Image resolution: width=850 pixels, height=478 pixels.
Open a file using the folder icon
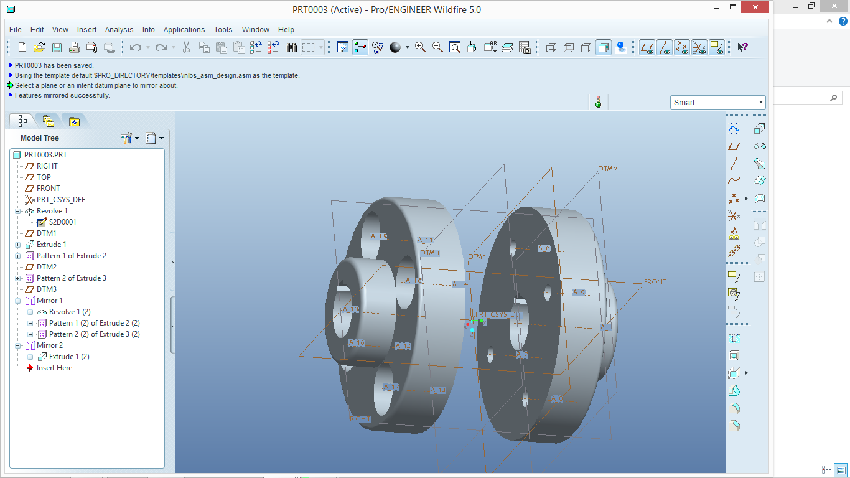[39, 47]
